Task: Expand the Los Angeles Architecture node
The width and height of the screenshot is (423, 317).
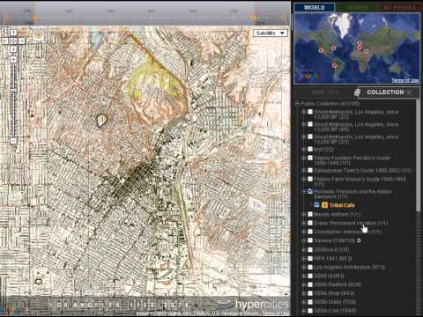Action: pyautogui.click(x=304, y=267)
